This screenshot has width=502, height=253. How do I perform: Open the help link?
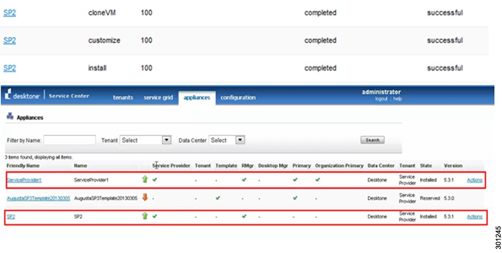(397, 99)
